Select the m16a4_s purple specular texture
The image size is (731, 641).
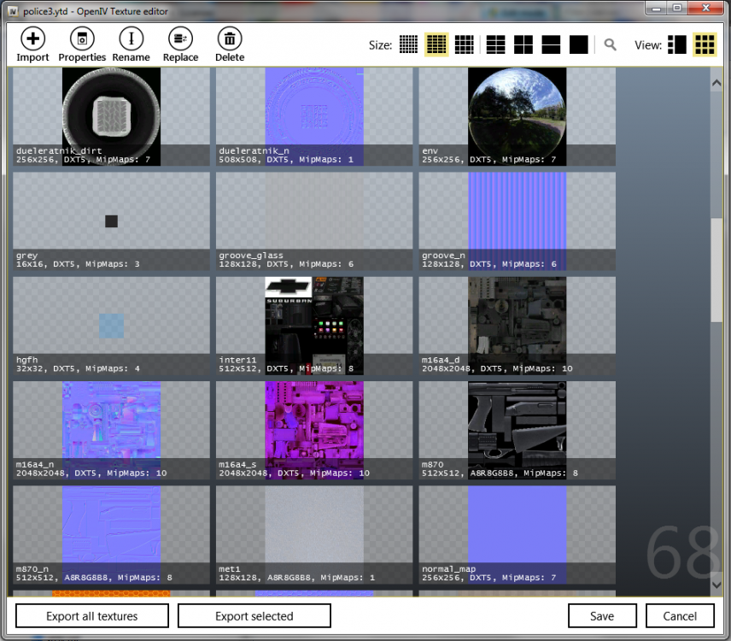[x=314, y=430]
